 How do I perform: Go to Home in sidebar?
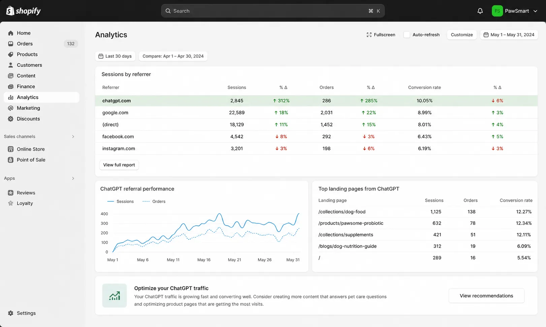click(41, 33)
